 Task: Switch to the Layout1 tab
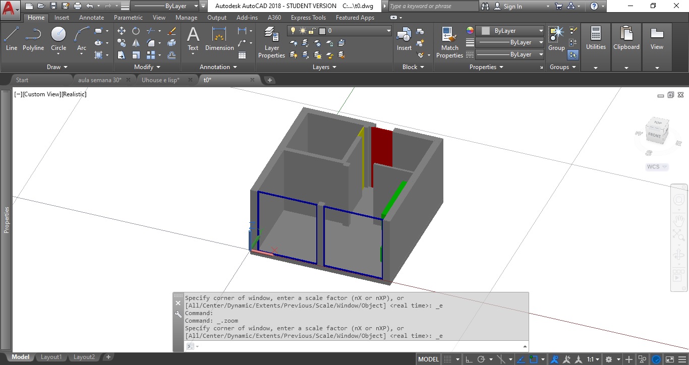click(x=51, y=357)
